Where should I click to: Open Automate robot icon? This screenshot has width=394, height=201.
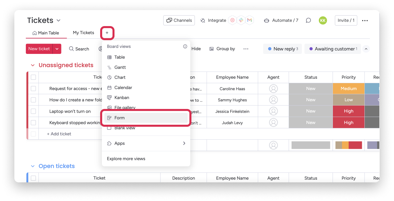[x=267, y=20]
